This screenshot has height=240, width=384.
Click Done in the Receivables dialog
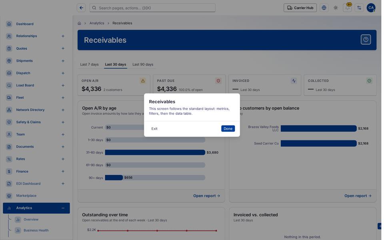(228, 128)
